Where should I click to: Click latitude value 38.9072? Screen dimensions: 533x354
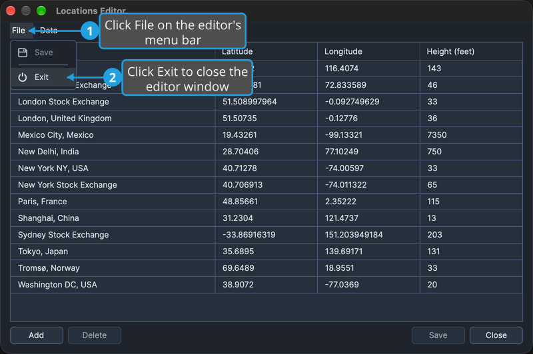pos(238,285)
